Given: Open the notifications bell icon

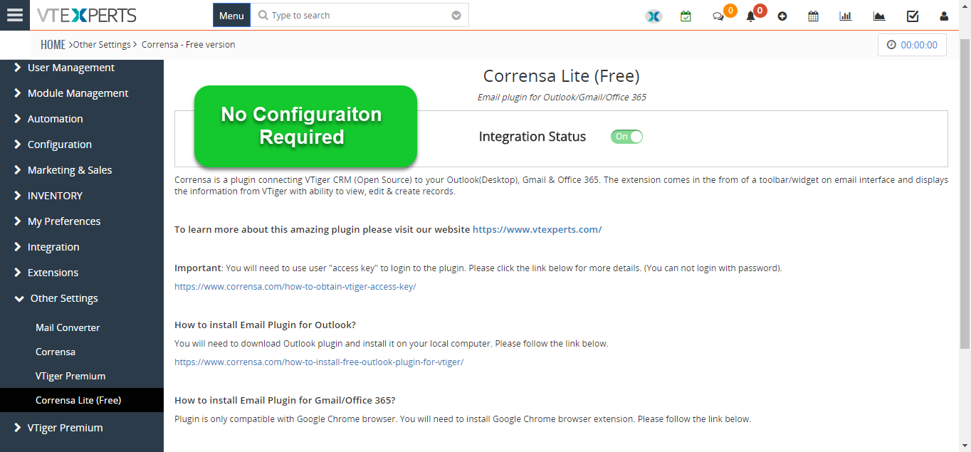Looking at the screenshot, I should point(750,16).
